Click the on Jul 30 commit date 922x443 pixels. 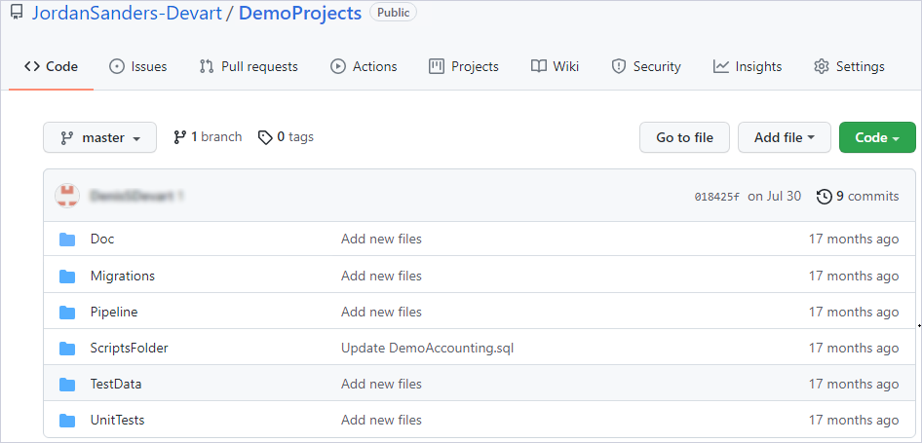pos(775,197)
